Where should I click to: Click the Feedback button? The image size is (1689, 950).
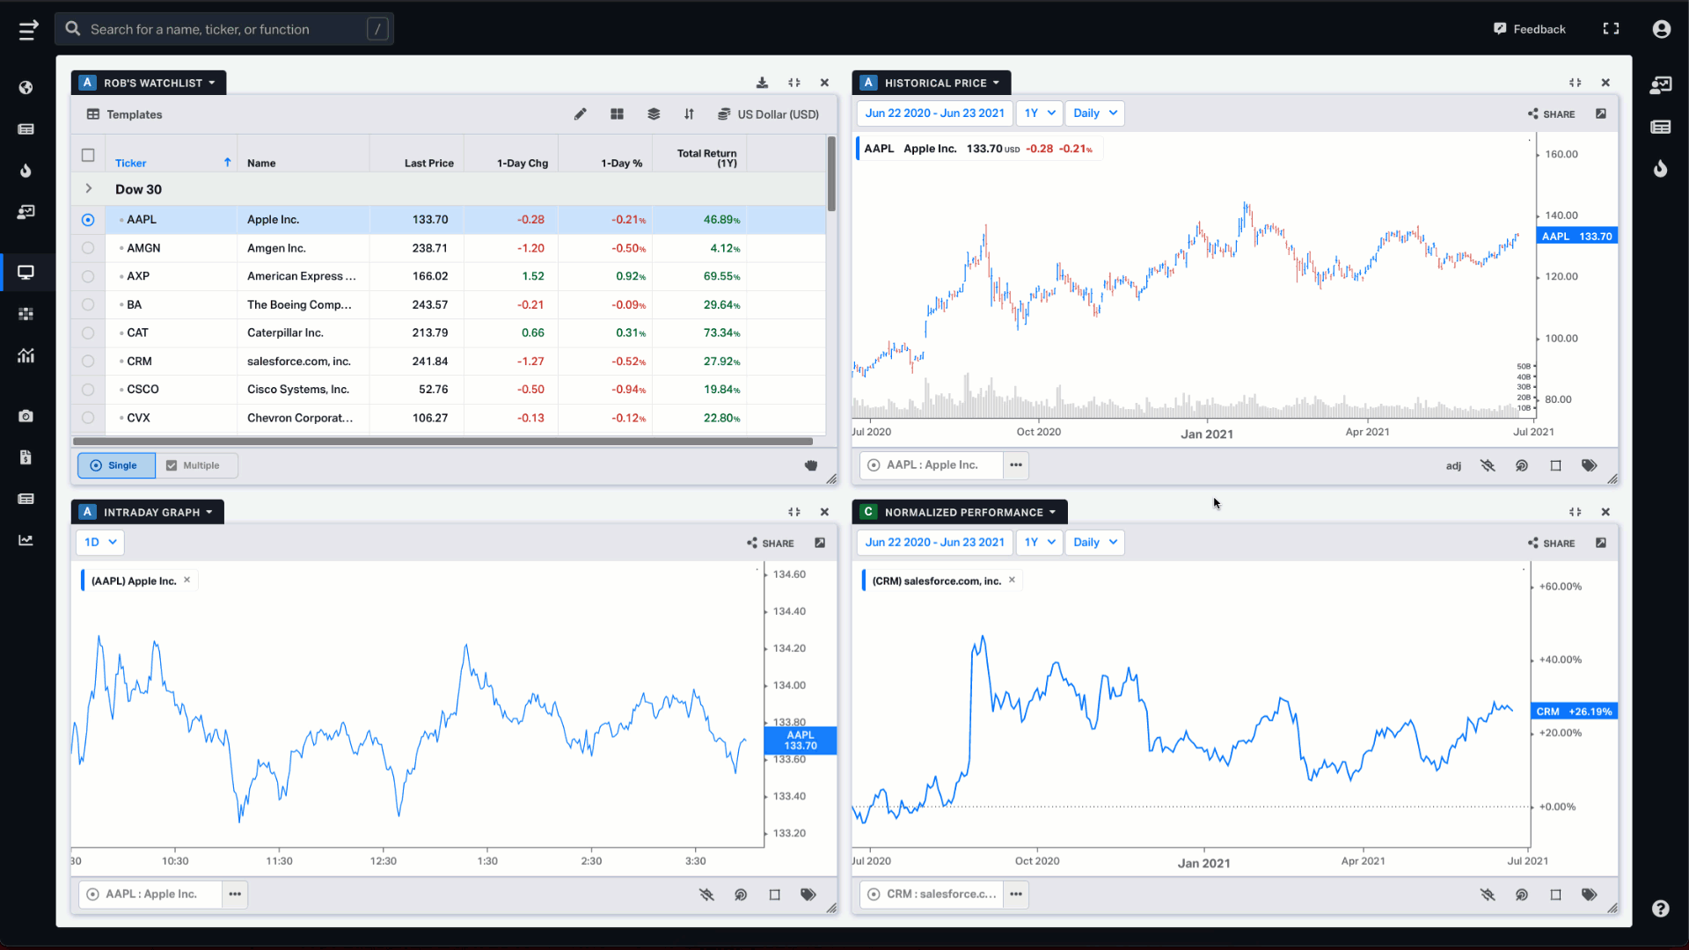tap(1530, 29)
